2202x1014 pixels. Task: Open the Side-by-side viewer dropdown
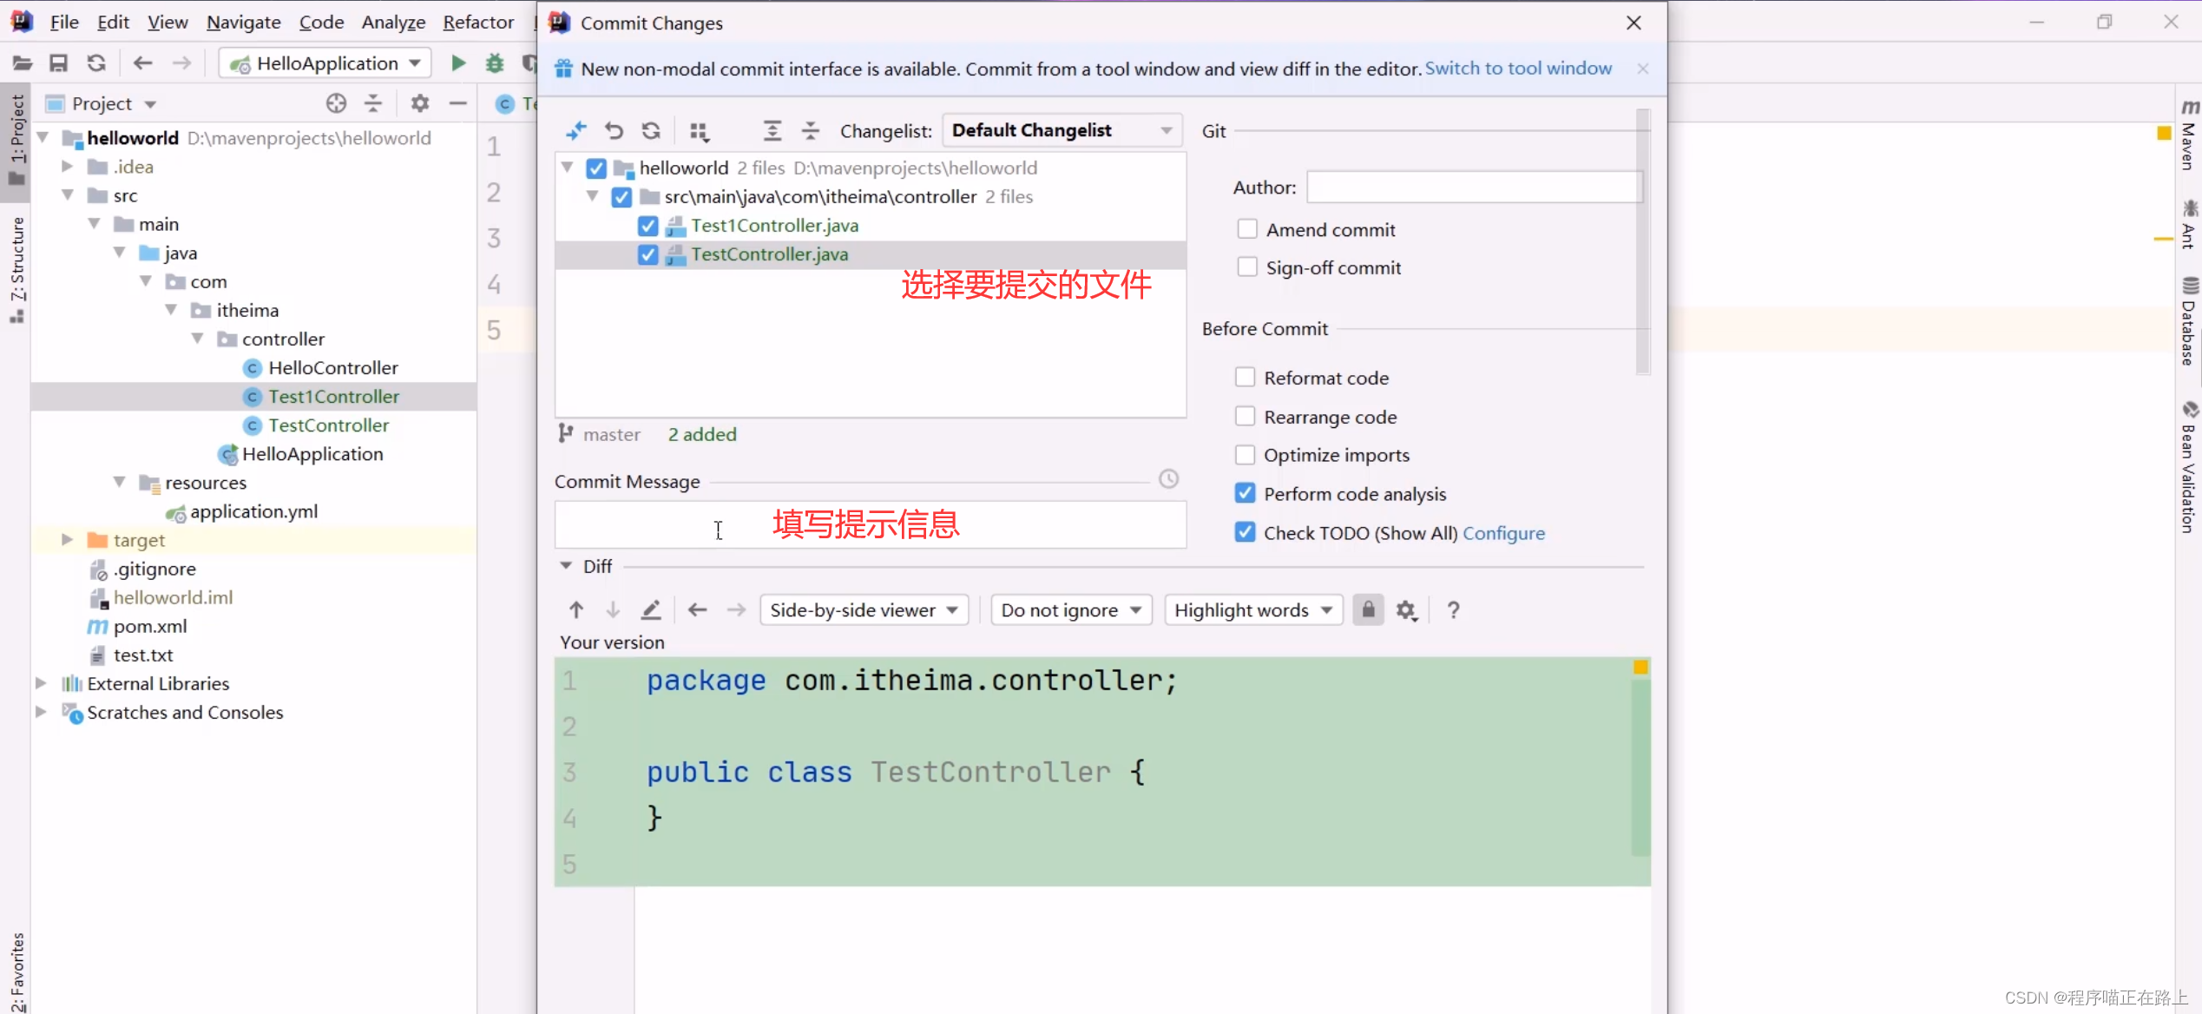pos(864,610)
